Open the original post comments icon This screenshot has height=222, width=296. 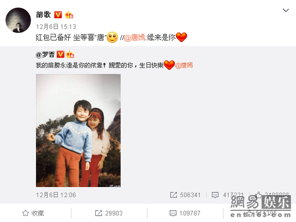click(x=228, y=195)
